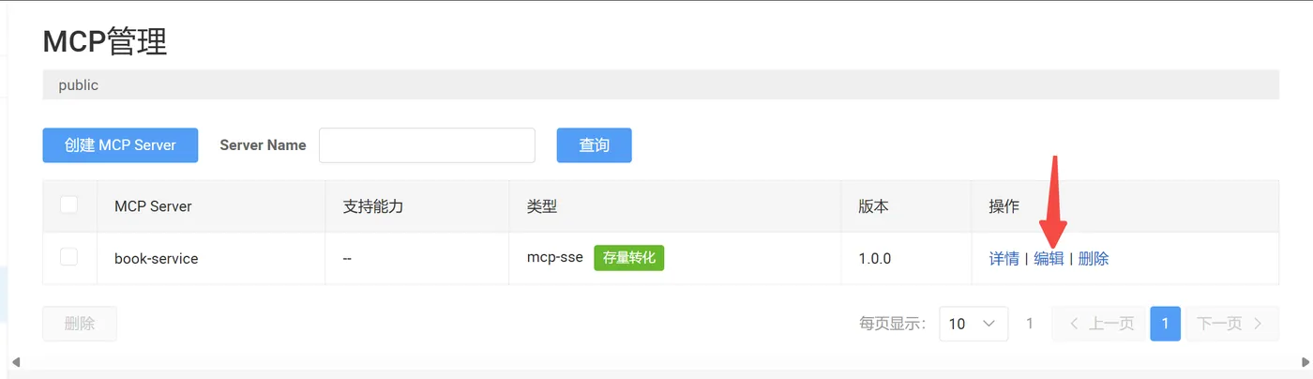Image resolution: width=1313 pixels, height=379 pixels.
Task: Toggle the select-all checkbox in table header
Action: pyautogui.click(x=69, y=205)
